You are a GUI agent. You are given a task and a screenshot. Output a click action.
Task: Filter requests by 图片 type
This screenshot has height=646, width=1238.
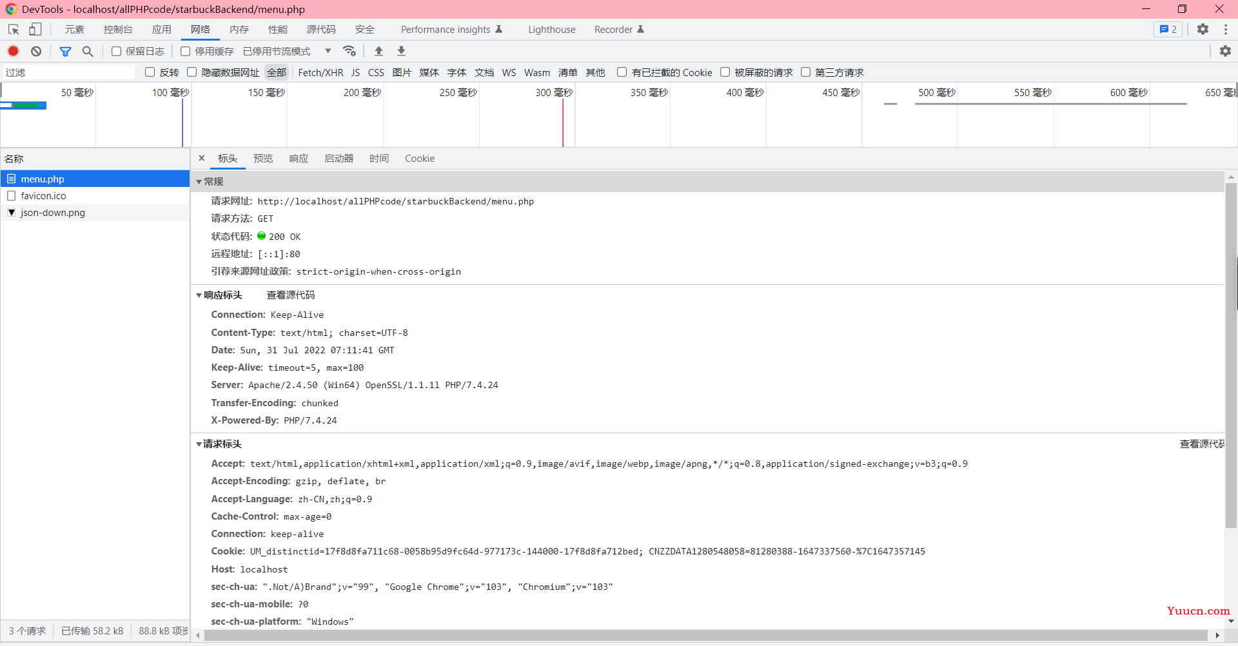[x=402, y=72]
